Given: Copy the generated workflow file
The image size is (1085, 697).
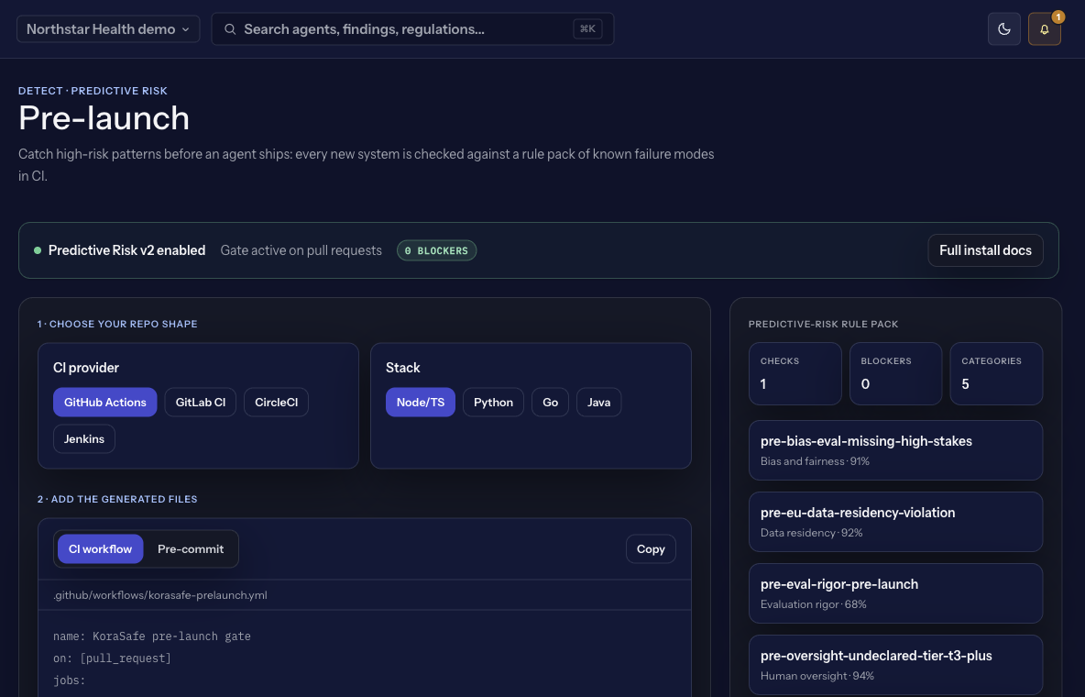Looking at the screenshot, I should (x=651, y=548).
